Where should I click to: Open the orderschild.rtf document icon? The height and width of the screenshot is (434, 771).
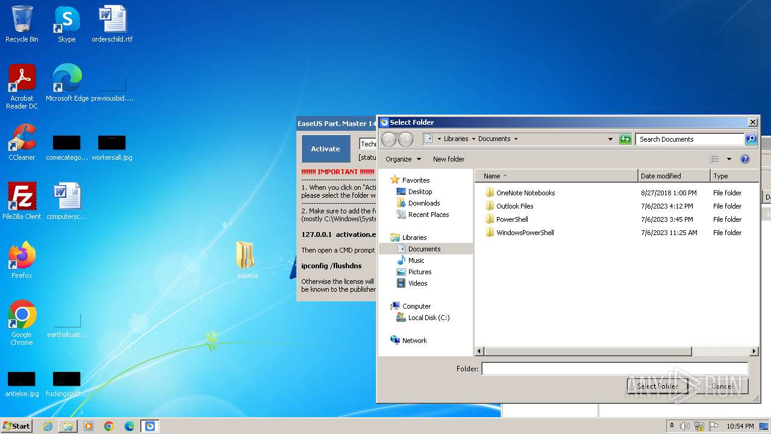pyautogui.click(x=112, y=24)
